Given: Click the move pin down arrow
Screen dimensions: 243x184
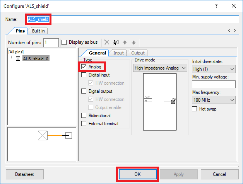Looking at the screenshot, I should (x=133, y=43).
